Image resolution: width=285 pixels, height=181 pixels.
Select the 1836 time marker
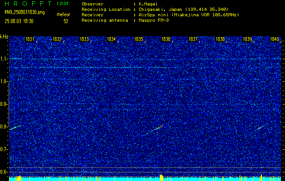(x=166, y=39)
